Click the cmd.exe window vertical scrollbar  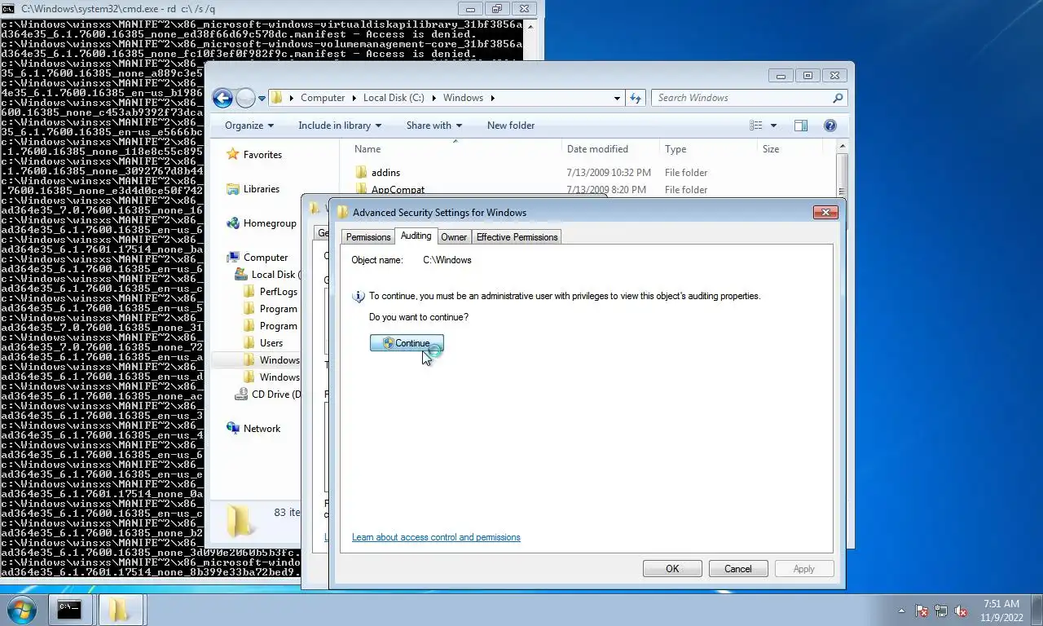click(x=531, y=39)
